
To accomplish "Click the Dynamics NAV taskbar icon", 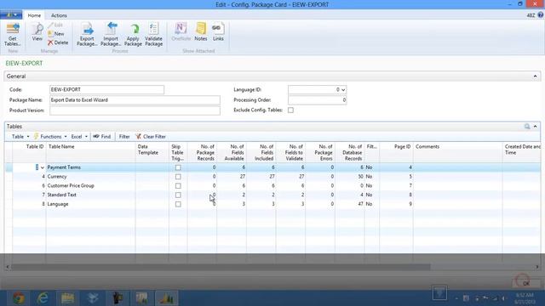I will 166,298.
